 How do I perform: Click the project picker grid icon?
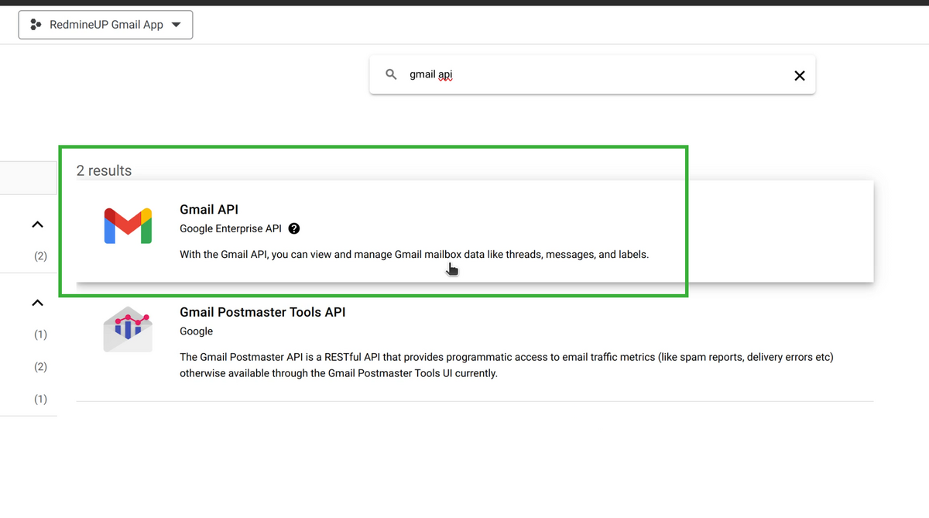tap(36, 24)
